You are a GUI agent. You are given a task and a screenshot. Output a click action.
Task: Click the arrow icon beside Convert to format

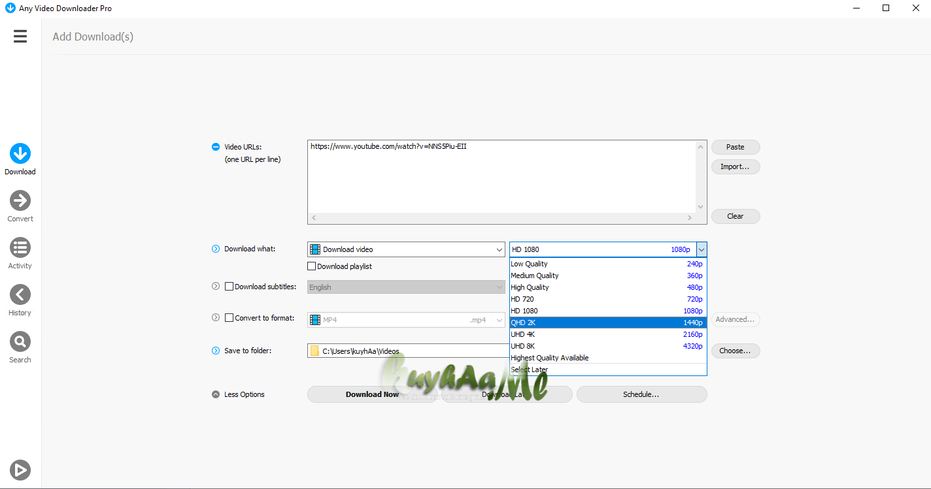[x=216, y=317]
